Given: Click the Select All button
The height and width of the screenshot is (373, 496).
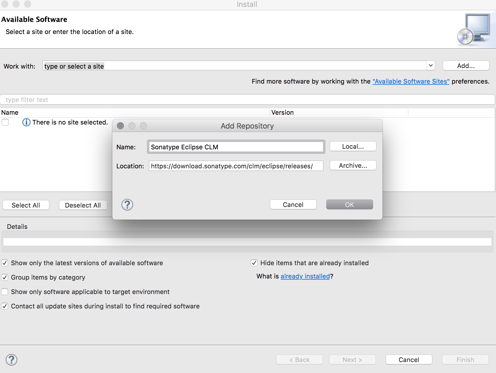Looking at the screenshot, I should [x=26, y=205].
